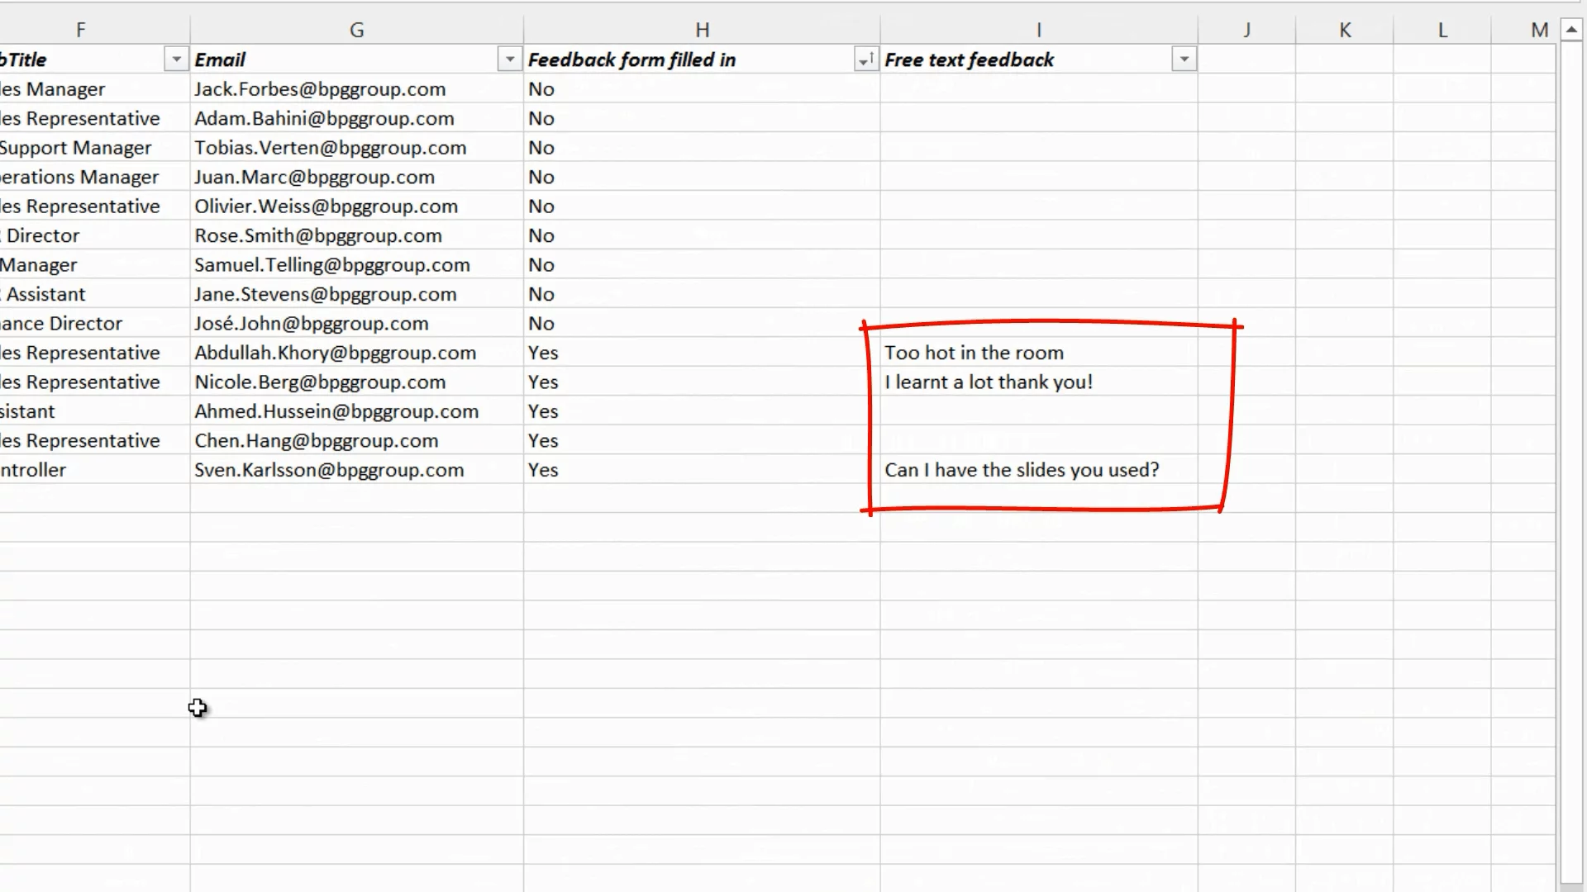1587x892 pixels.
Task: Select column J header
Action: pyautogui.click(x=1246, y=30)
